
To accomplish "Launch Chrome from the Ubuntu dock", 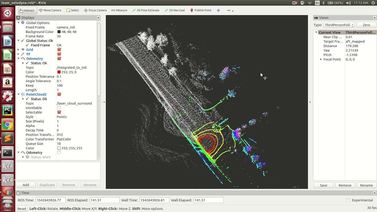I will point(7,125).
